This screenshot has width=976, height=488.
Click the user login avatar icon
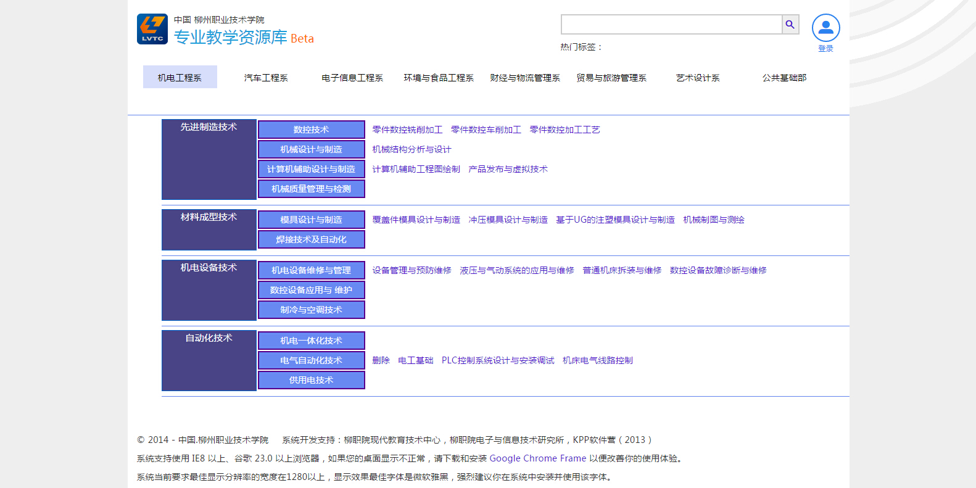pyautogui.click(x=825, y=28)
